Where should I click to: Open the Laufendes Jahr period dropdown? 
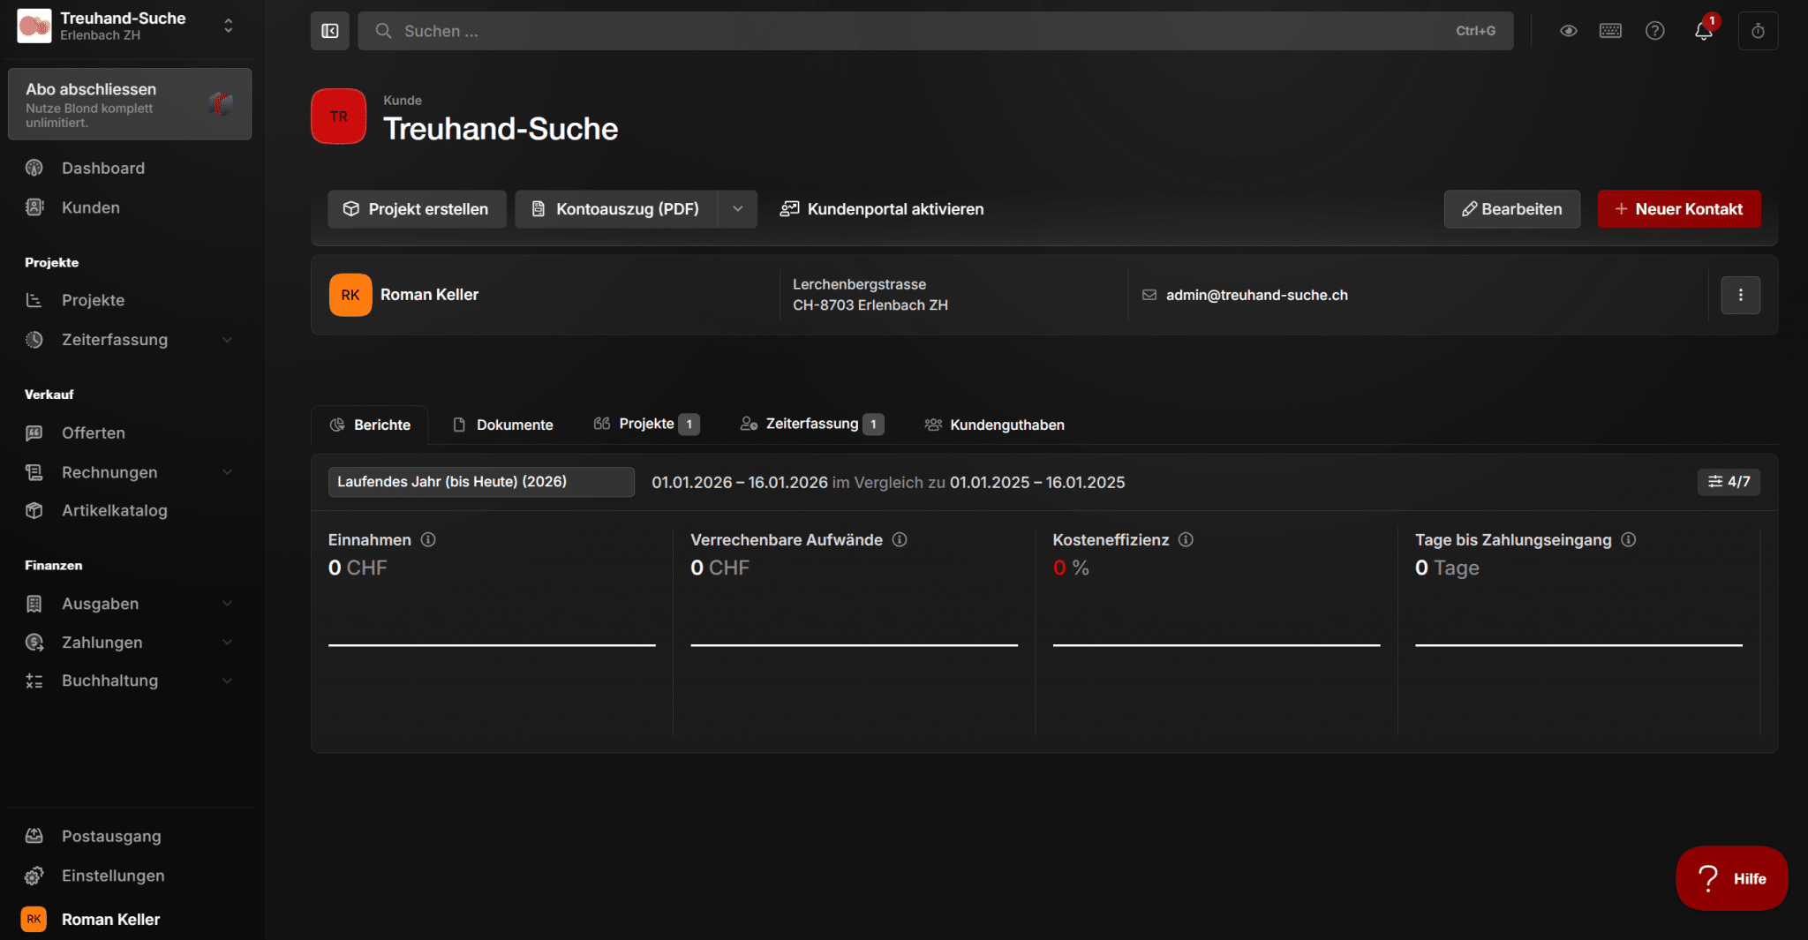(x=481, y=482)
